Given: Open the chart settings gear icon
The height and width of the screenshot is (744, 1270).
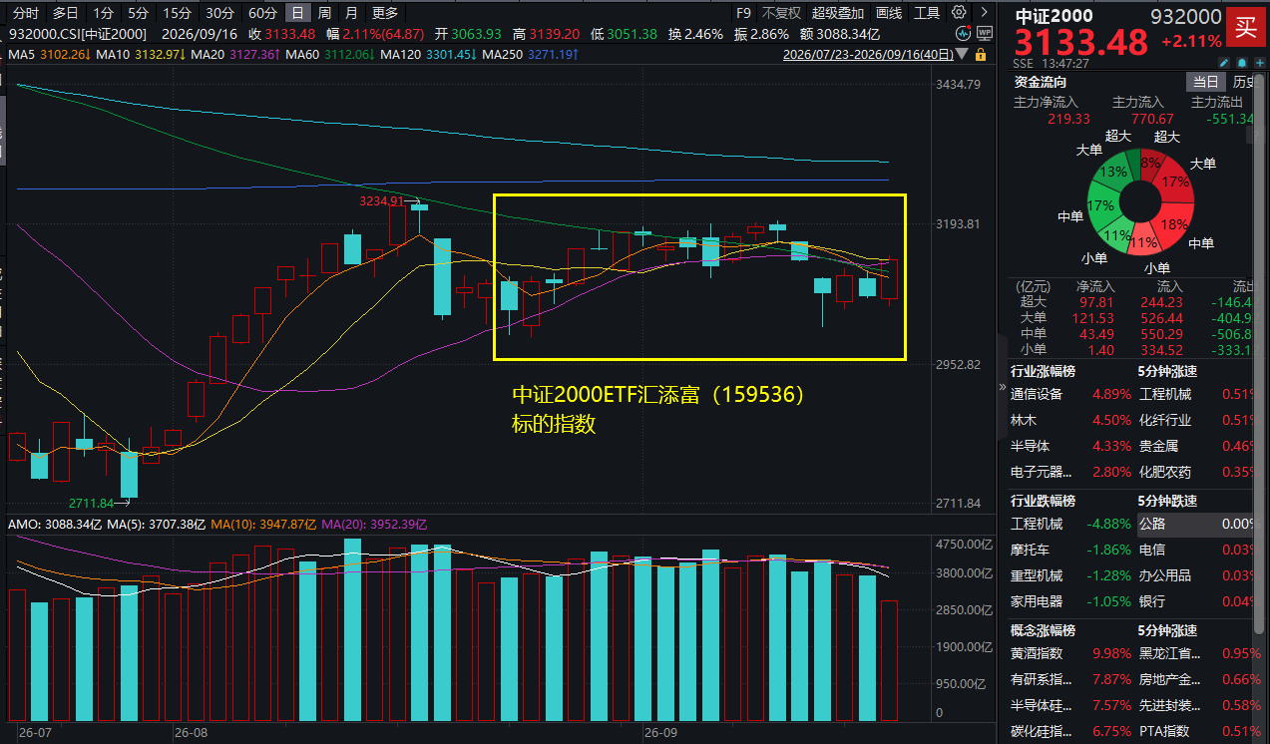Looking at the screenshot, I should click(959, 12).
